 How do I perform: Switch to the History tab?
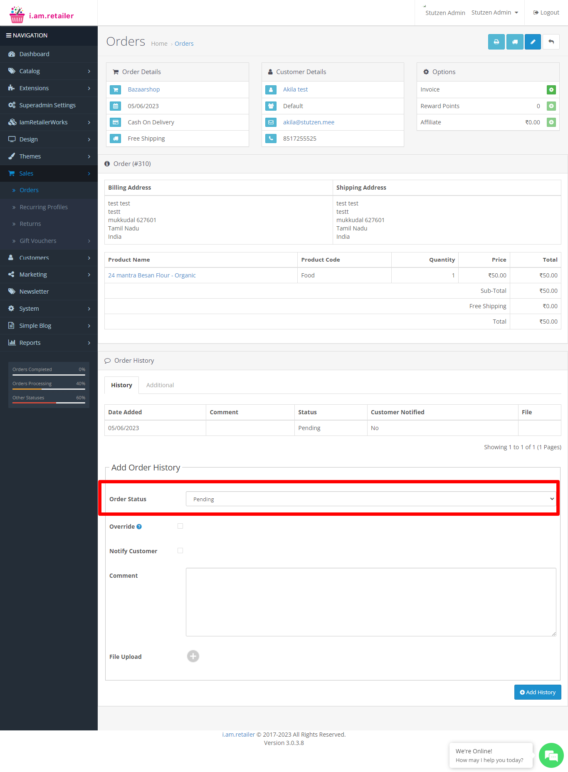121,385
